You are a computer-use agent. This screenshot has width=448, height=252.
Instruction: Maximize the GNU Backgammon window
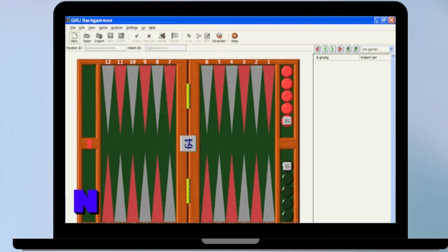384,20
